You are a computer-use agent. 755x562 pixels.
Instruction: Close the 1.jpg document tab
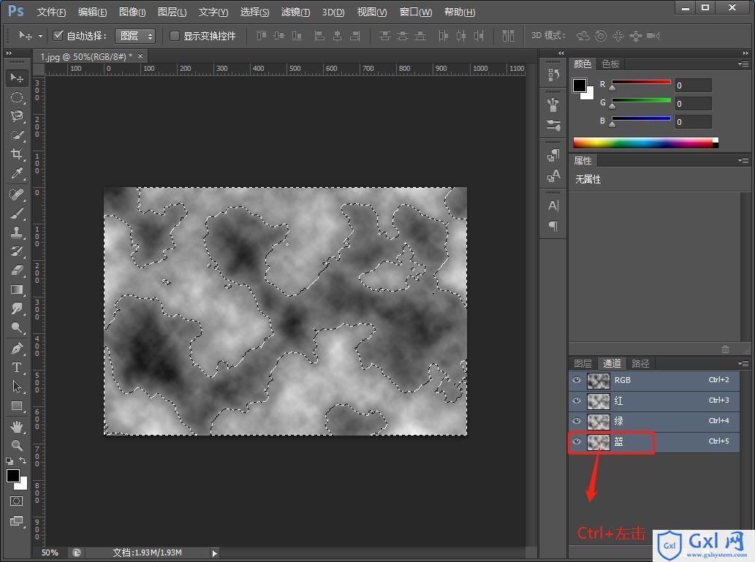[140, 56]
